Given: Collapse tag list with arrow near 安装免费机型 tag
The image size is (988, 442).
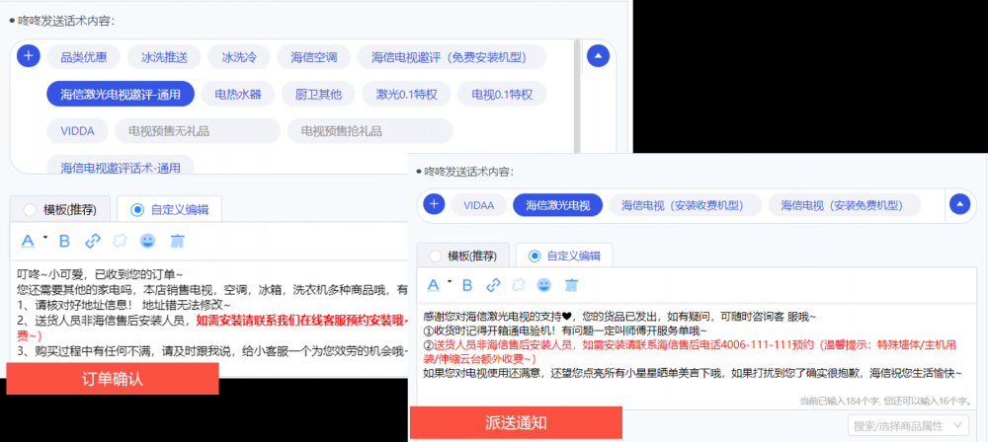Looking at the screenshot, I should (x=959, y=204).
